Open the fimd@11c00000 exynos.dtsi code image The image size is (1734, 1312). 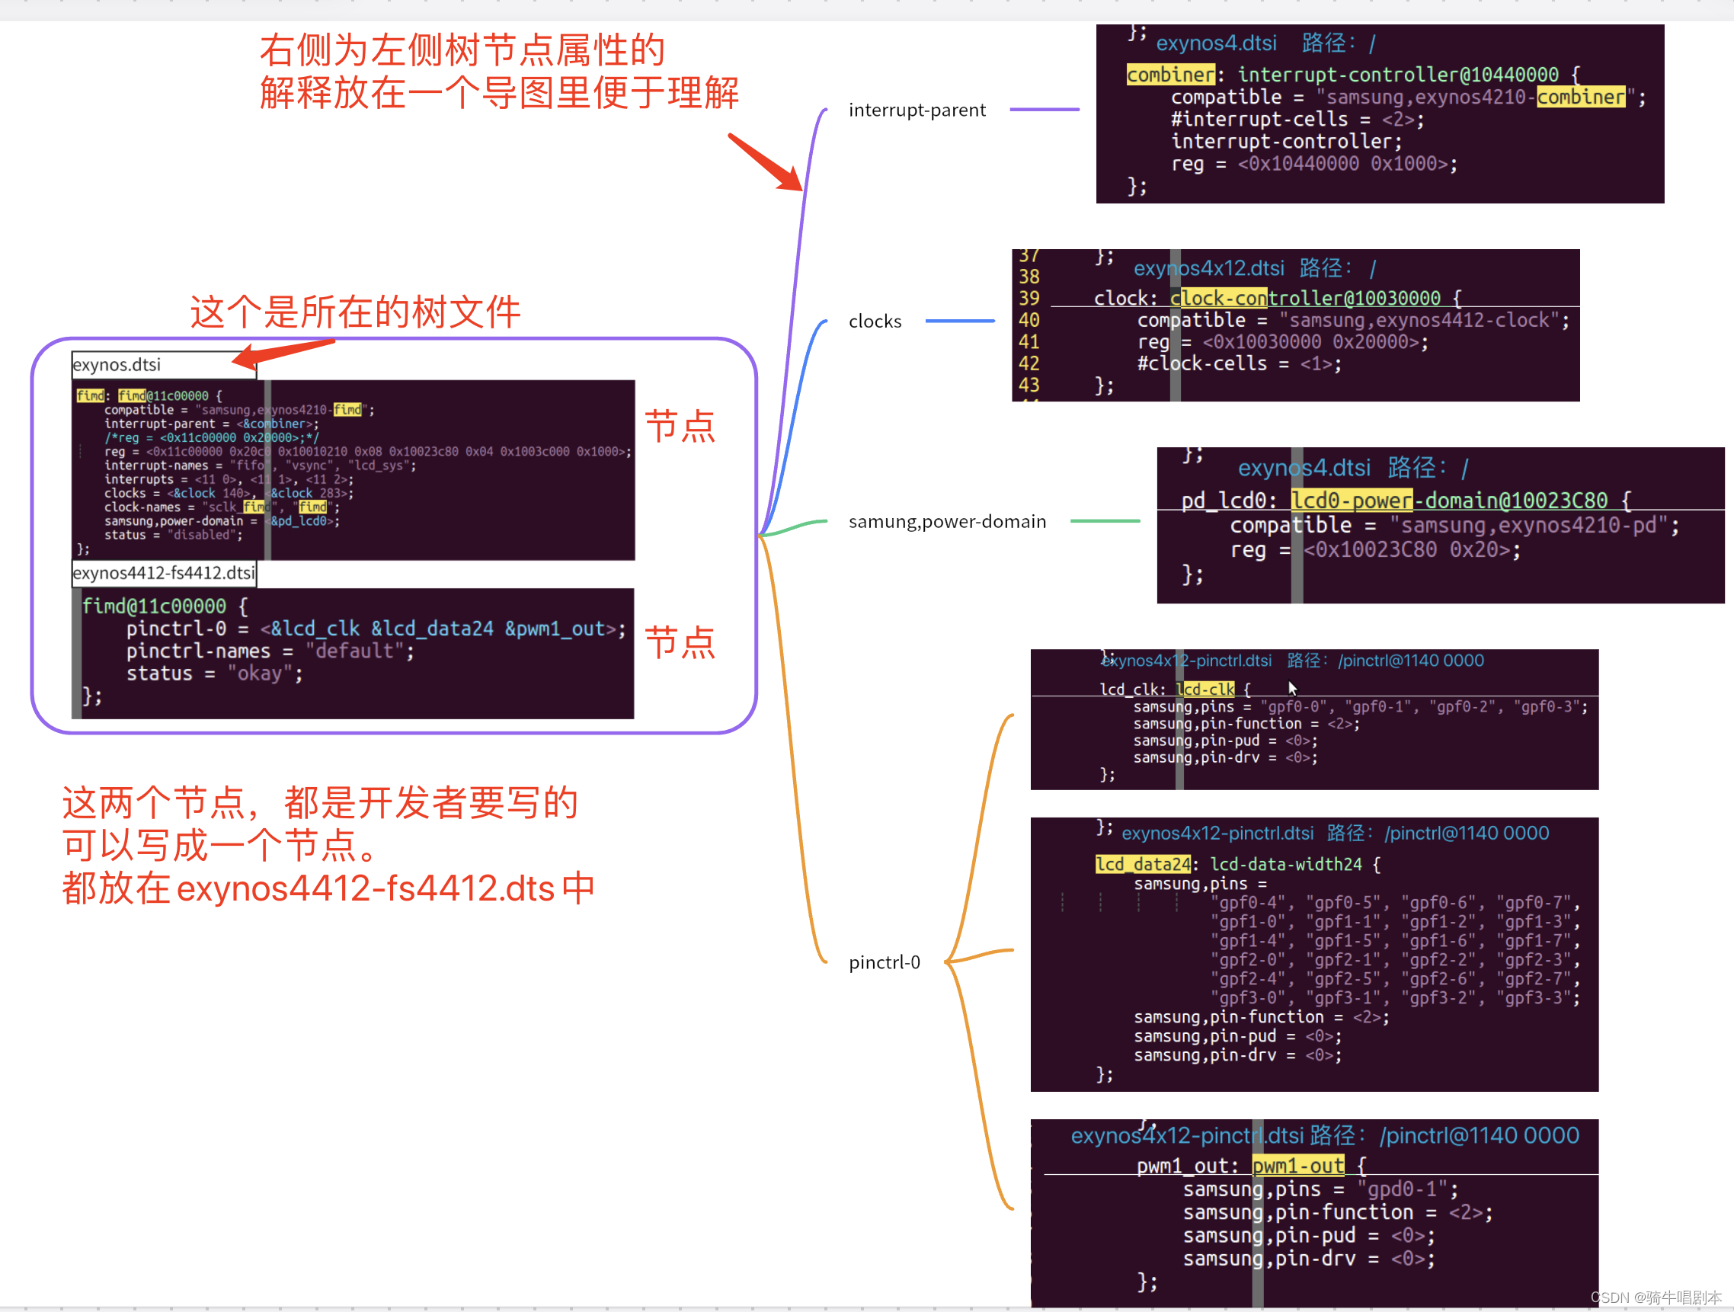click(354, 470)
